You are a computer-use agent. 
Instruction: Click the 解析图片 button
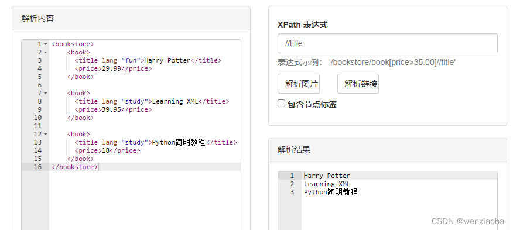pyautogui.click(x=299, y=84)
